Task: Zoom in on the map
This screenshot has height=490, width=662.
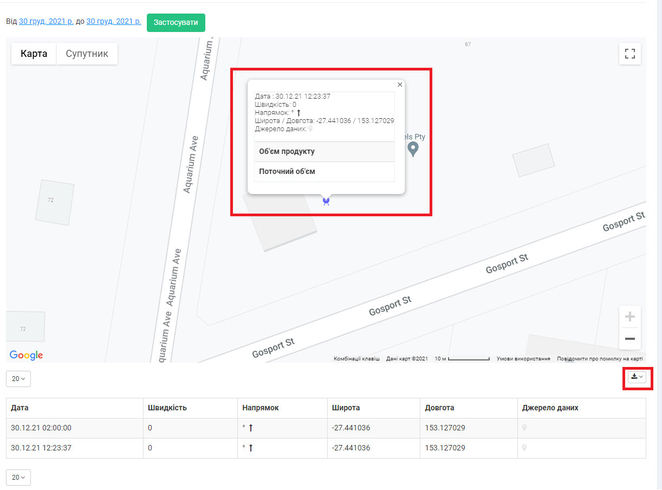Action: 629,317
